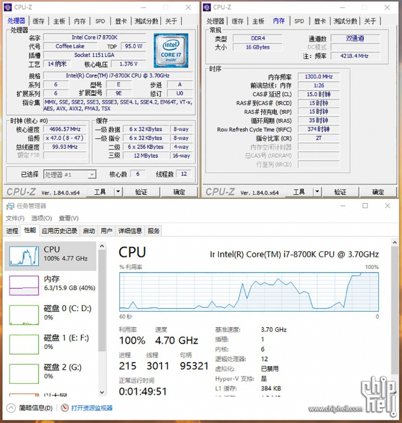Maximize the Task Manager window
Screen dimensions: 402x423
[x=365, y=206]
